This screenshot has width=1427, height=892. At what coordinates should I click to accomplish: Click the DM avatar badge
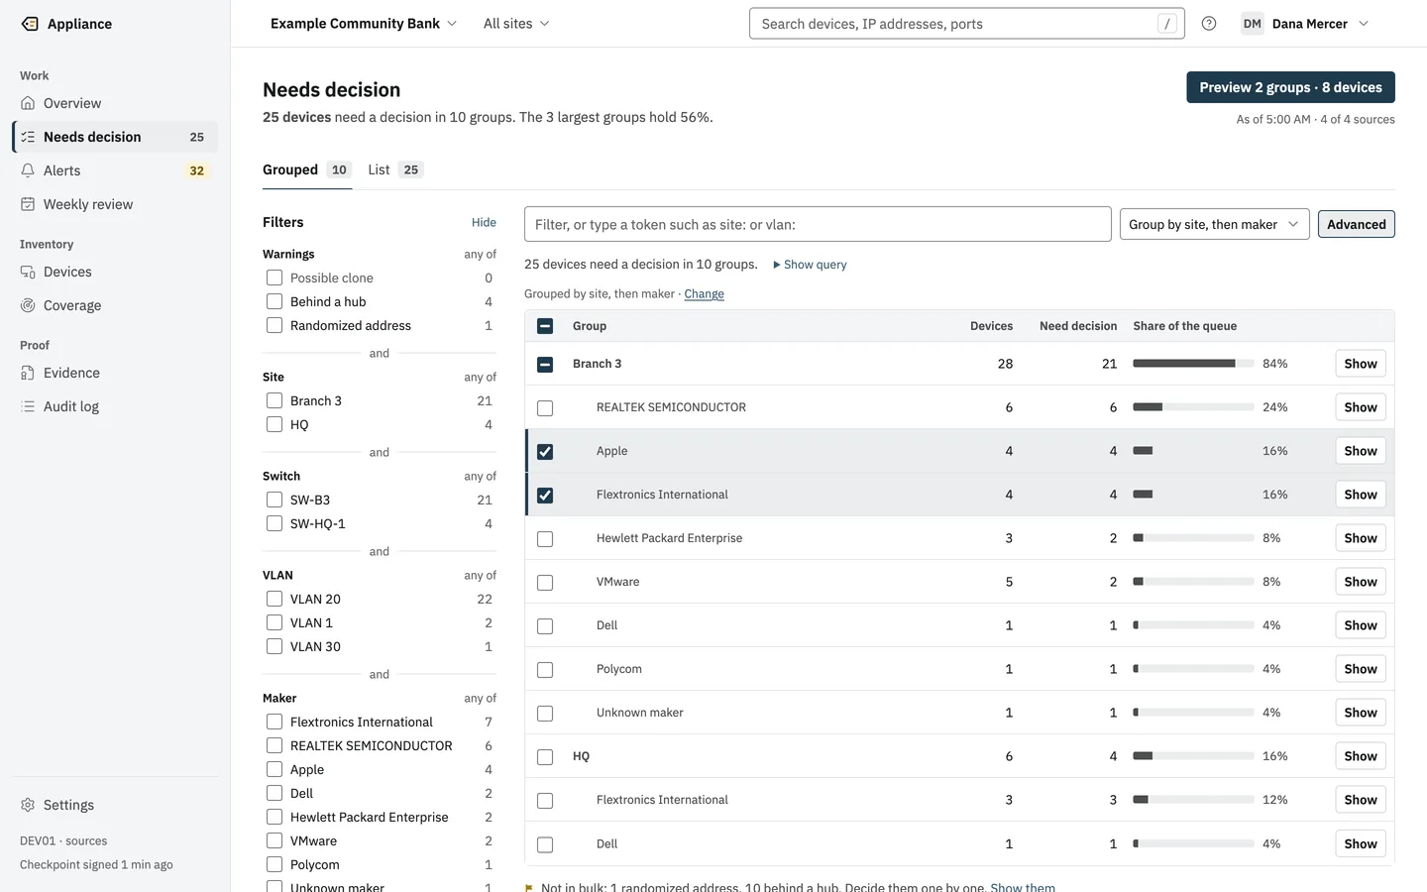coord(1253,24)
